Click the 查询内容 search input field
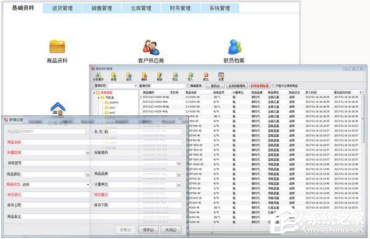This screenshot has height=239, width=370. click(x=168, y=86)
